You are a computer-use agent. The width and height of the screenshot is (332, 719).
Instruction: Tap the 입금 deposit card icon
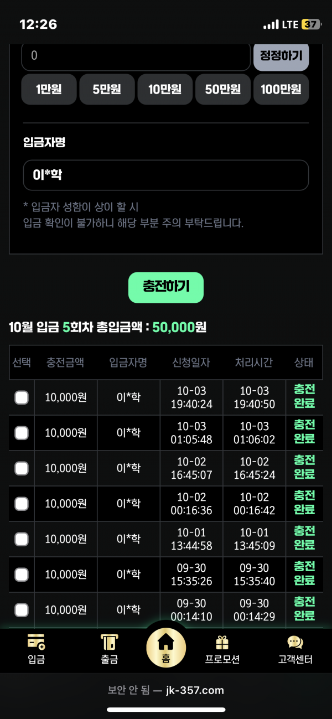coord(37,643)
